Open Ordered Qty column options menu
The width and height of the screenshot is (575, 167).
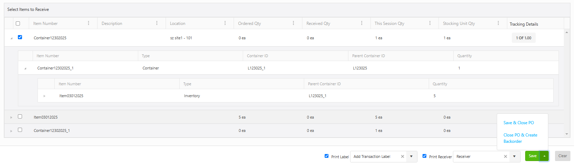293,23
